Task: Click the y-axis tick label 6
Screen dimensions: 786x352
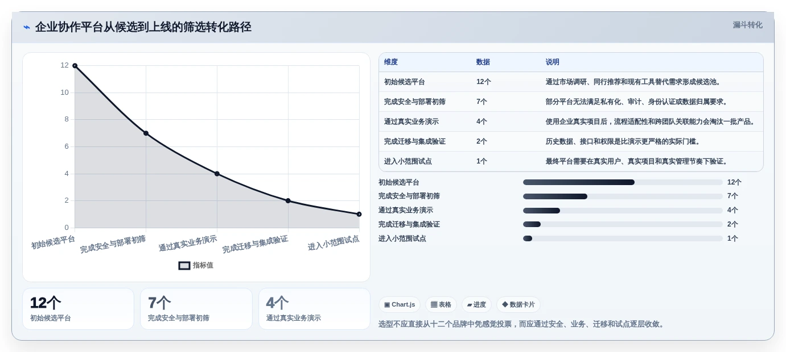Action: [66, 146]
